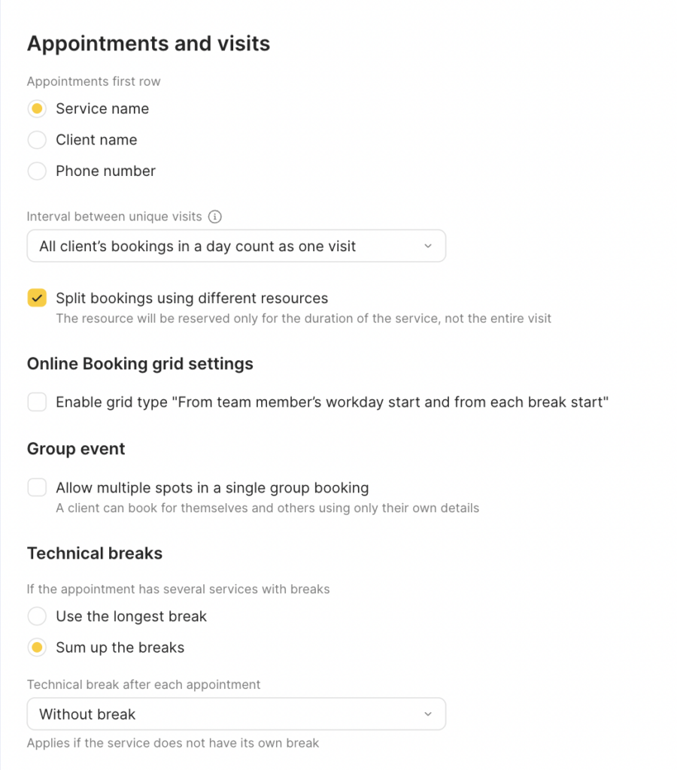Viewport: 677px width, 770px height.
Task: Click the Online Booking grid settings heading
Action: click(140, 364)
